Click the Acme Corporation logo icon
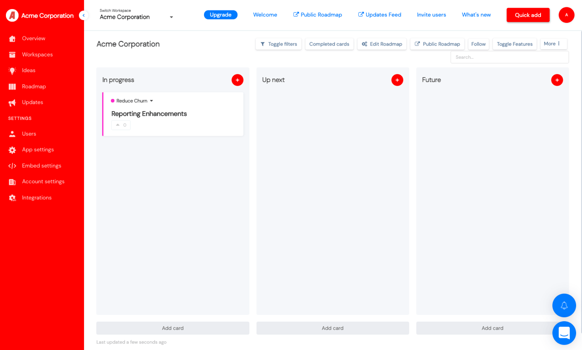This screenshot has height=350, width=582. [x=12, y=15]
